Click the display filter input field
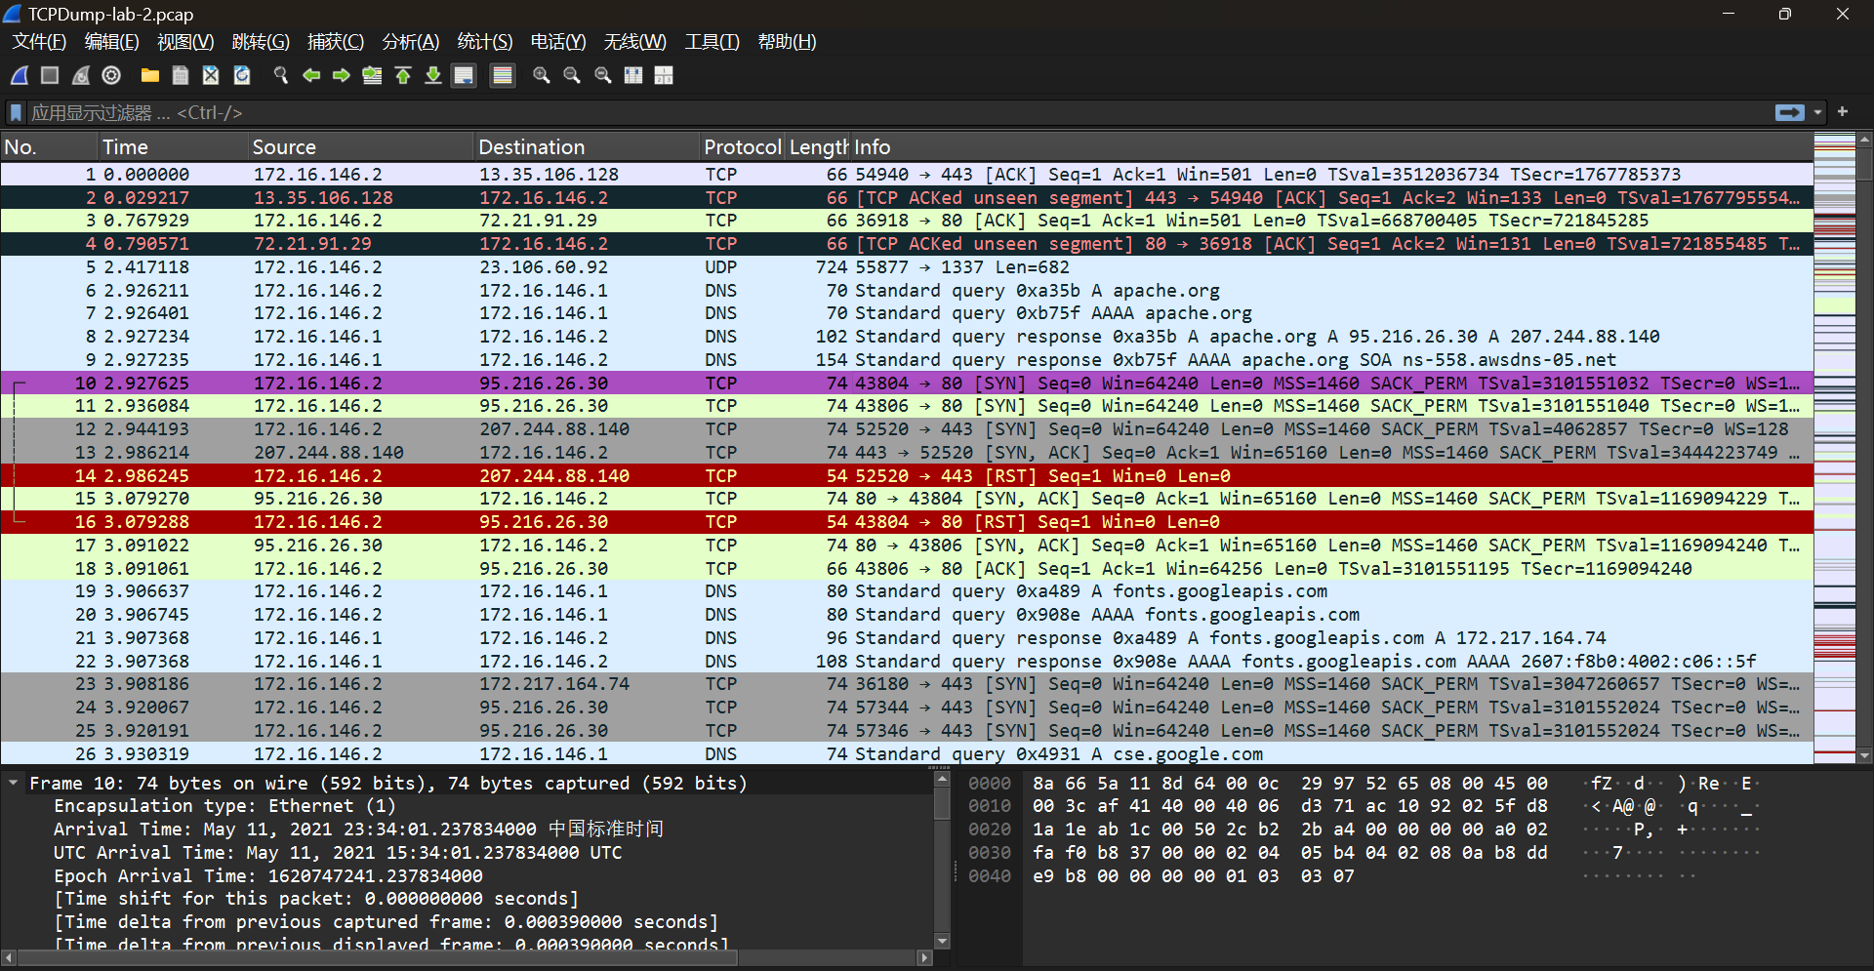Image resolution: width=1874 pixels, height=971 pixels. tap(898, 113)
